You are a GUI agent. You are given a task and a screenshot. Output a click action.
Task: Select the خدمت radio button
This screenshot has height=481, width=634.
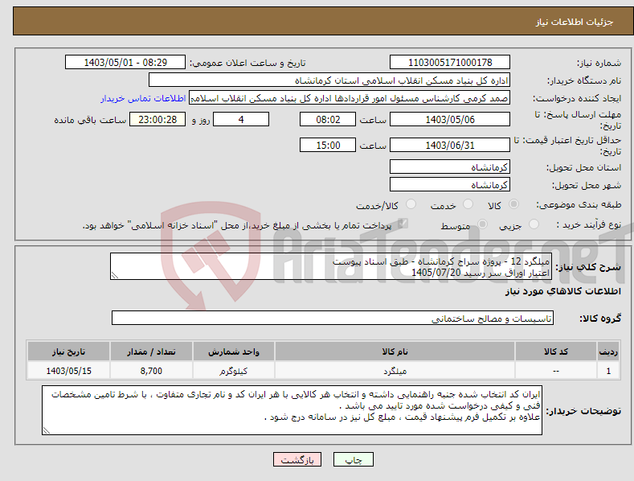click(x=468, y=204)
